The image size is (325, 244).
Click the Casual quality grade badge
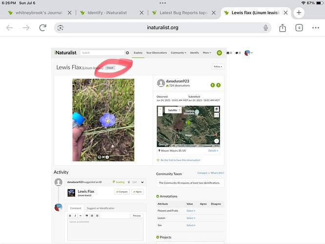[x=110, y=68]
